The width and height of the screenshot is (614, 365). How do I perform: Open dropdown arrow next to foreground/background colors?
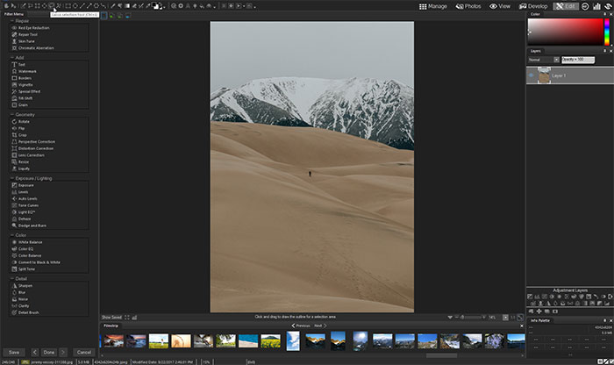[164, 7]
